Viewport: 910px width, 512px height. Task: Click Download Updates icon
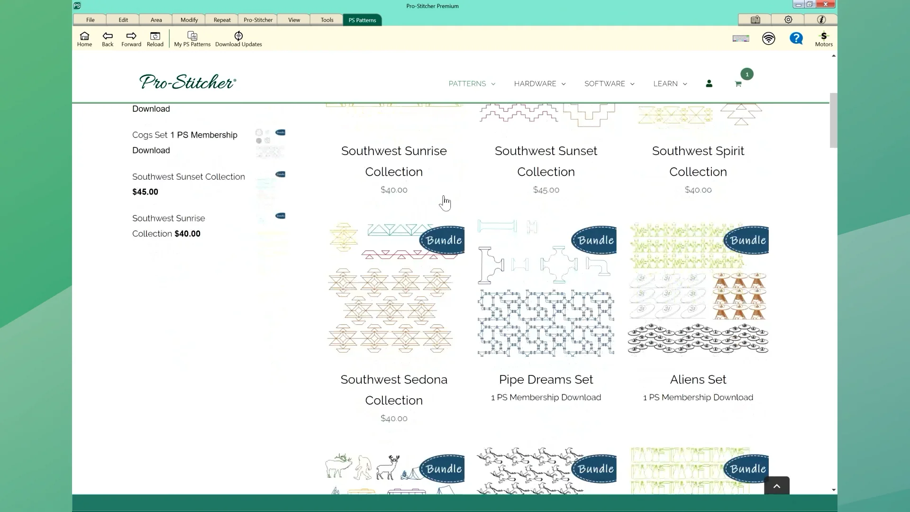(x=238, y=39)
